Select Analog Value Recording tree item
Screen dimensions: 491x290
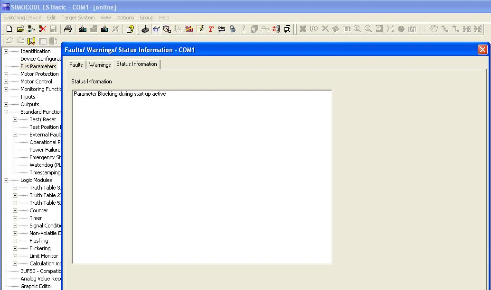pos(40,279)
